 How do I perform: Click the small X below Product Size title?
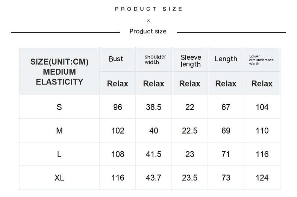148,21
